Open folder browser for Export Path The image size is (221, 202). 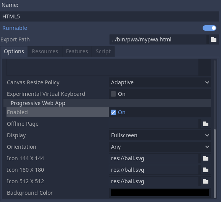click(x=214, y=39)
